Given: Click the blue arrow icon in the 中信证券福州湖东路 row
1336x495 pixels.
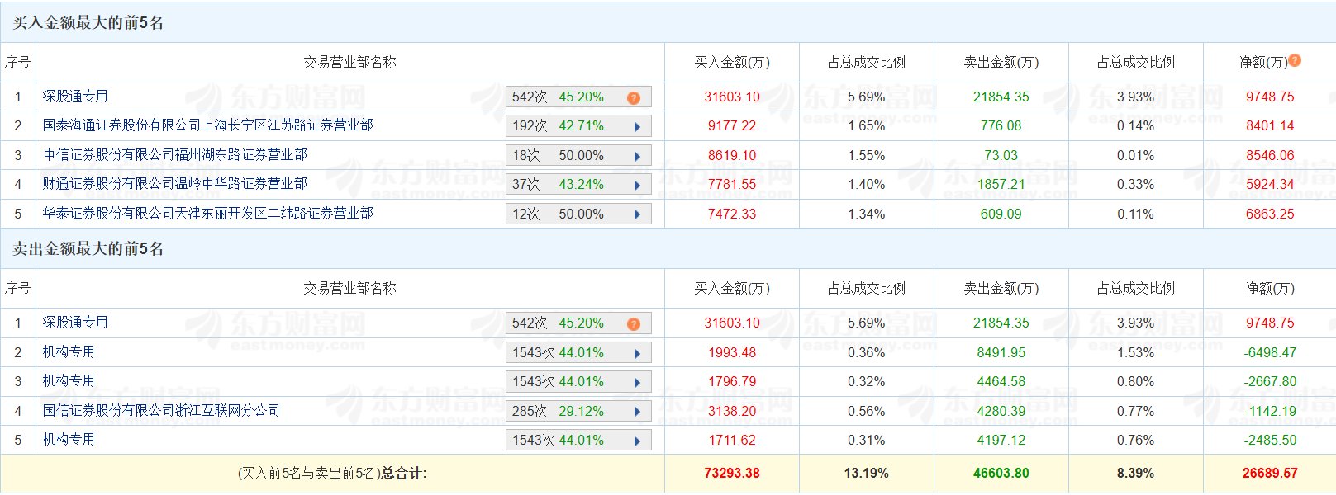Looking at the screenshot, I should pyautogui.click(x=637, y=156).
